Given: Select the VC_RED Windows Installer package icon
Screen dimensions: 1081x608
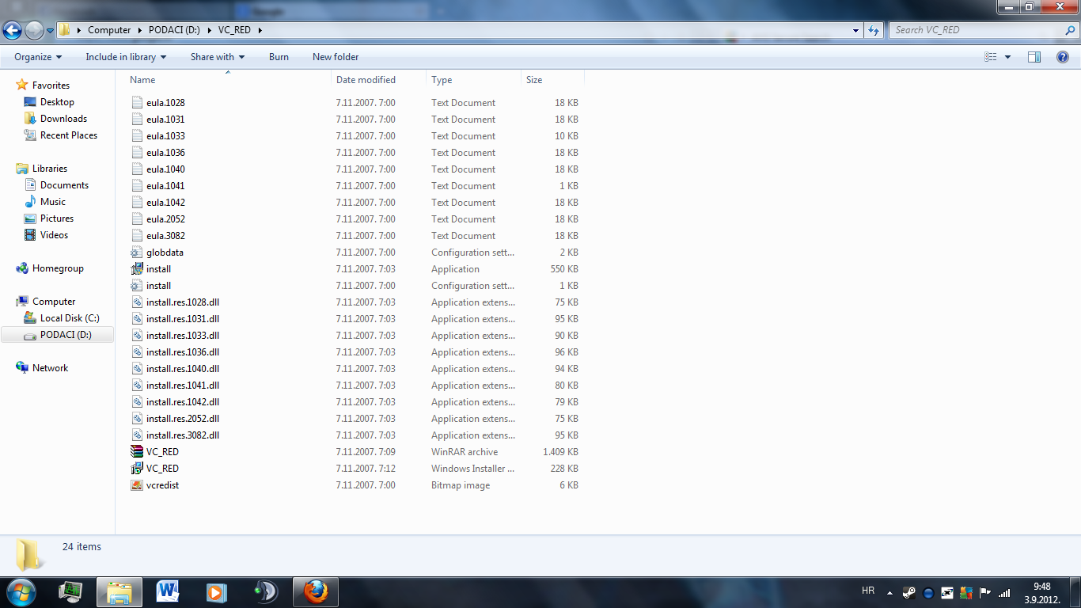Looking at the screenshot, I should pyautogui.click(x=137, y=469).
